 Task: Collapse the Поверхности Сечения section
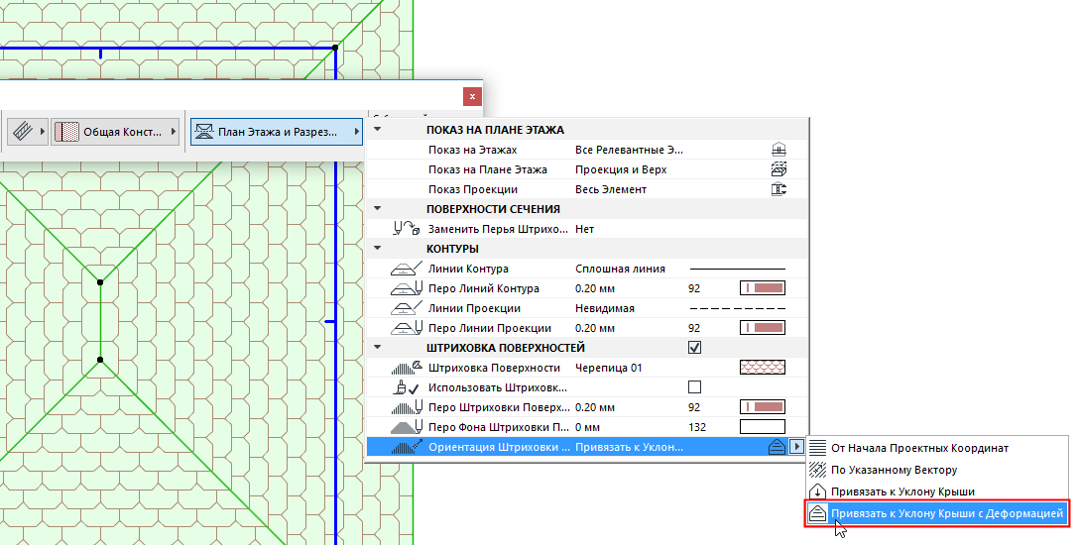[x=378, y=208]
